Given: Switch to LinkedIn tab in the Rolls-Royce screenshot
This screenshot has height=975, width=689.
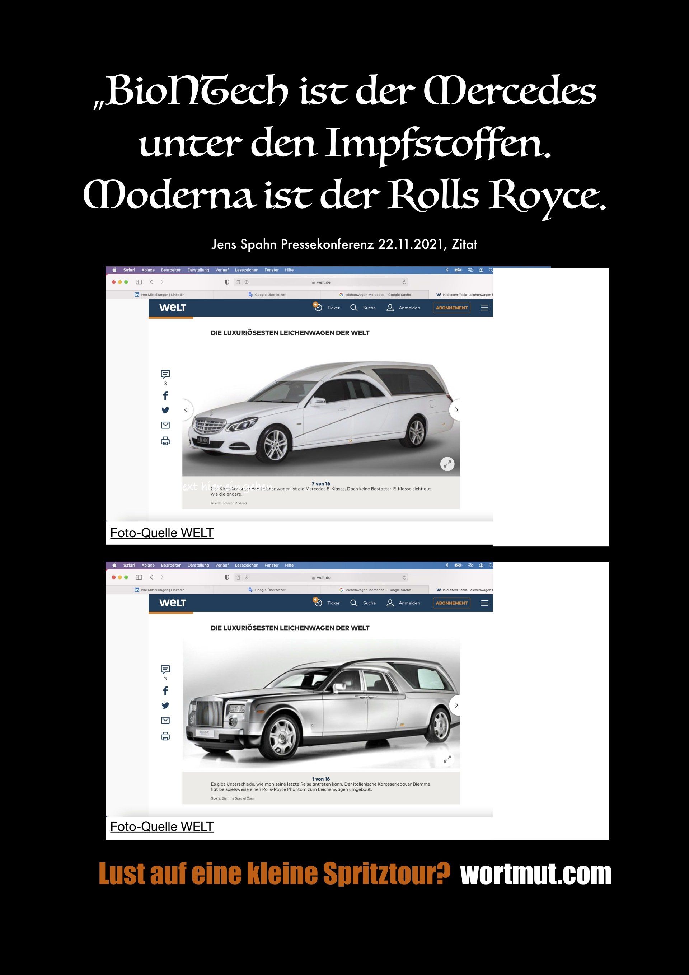Looking at the screenshot, I should tap(159, 590).
